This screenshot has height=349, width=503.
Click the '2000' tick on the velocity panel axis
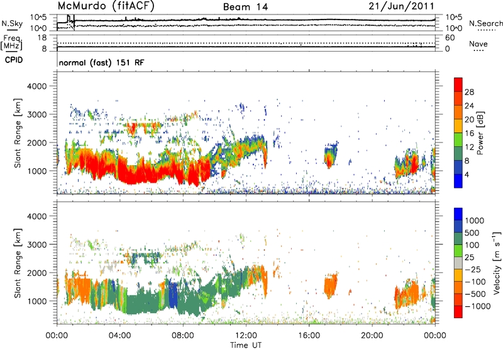click(x=36, y=273)
